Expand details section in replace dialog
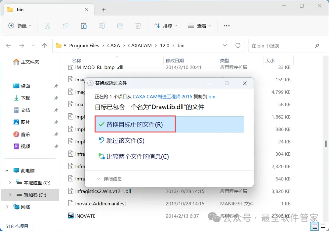The image size is (329, 231). click(x=109, y=179)
